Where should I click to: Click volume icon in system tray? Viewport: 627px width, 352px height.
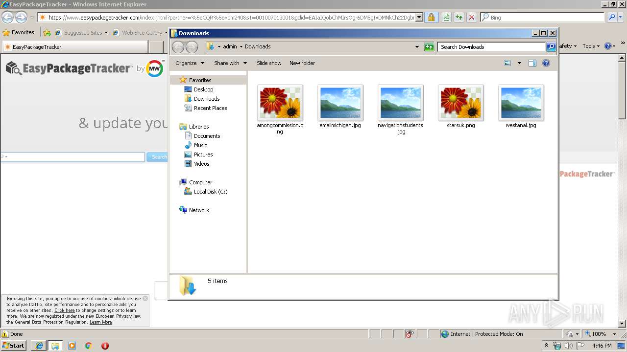(x=569, y=346)
